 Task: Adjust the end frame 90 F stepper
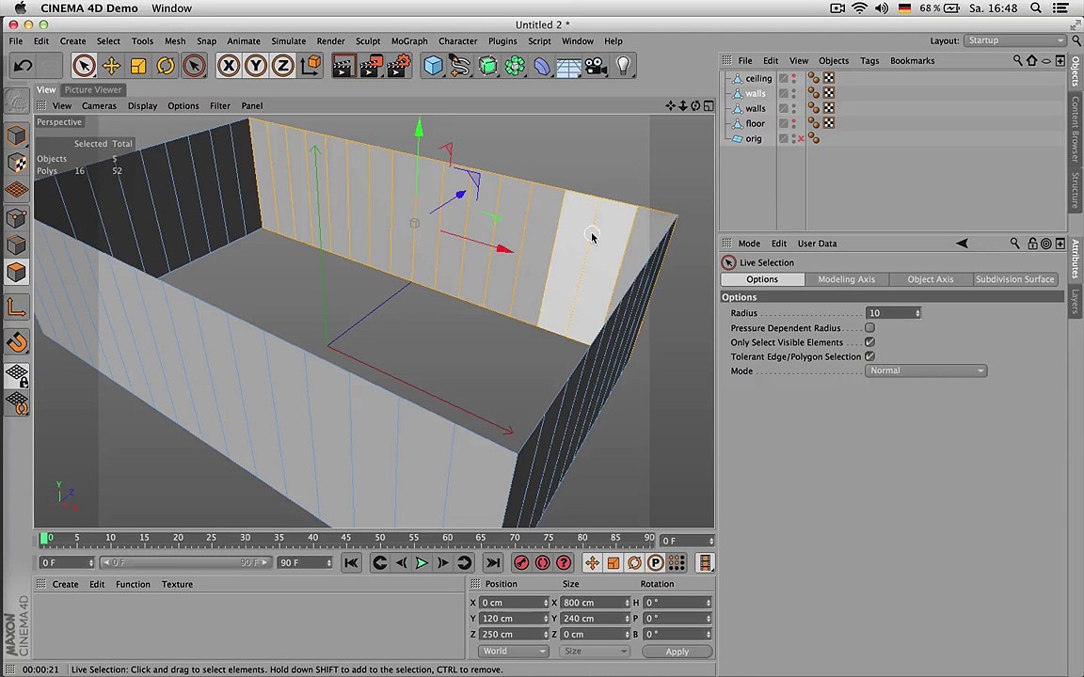pos(329,563)
